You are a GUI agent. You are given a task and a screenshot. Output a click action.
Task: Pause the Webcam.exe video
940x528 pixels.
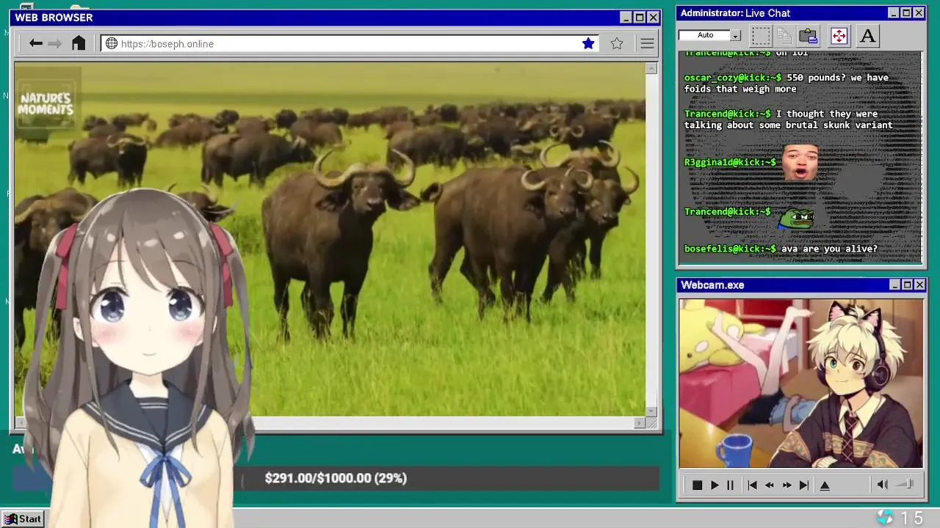click(730, 485)
